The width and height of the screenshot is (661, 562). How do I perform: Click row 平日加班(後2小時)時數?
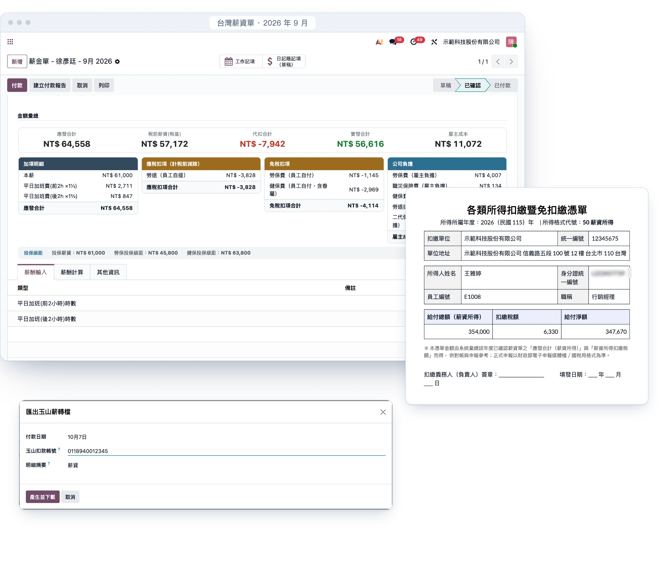(x=206, y=319)
